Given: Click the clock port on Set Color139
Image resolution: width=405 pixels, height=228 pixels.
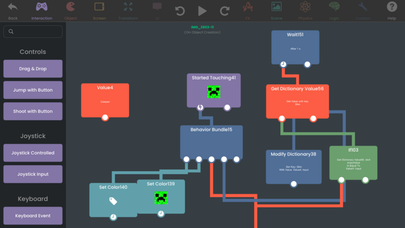Looking at the screenshot, I should [x=161, y=214].
